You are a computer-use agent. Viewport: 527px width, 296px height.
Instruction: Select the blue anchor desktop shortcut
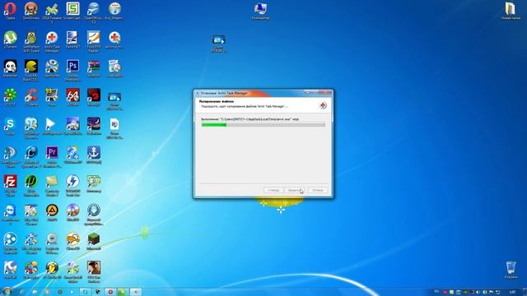(x=93, y=155)
